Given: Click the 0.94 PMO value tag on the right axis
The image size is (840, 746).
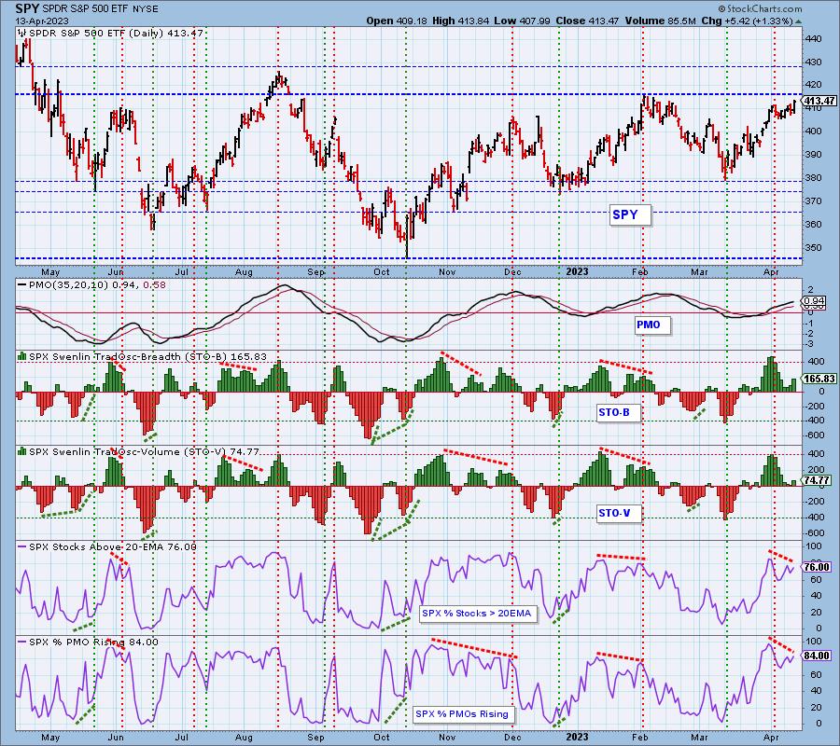Looking at the screenshot, I should click(x=815, y=301).
